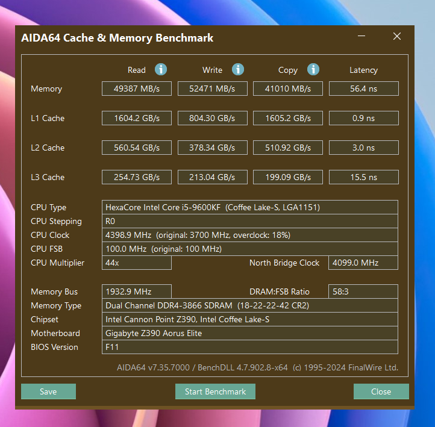Select L3 Cache read 254.73 GB/s
Screen dimensions: 435x427
pyautogui.click(x=137, y=177)
